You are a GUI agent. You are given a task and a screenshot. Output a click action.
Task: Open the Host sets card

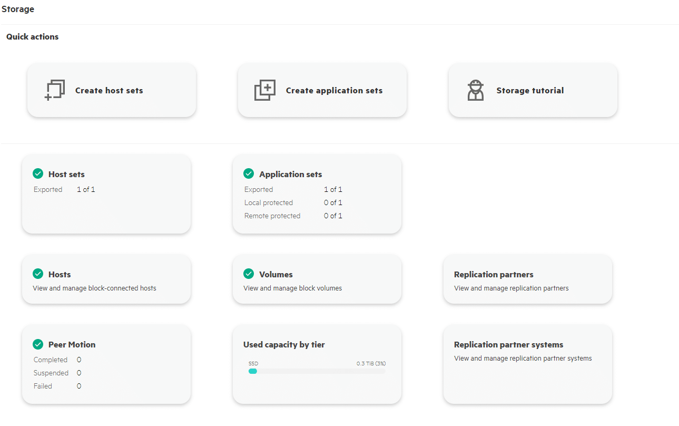point(106,193)
